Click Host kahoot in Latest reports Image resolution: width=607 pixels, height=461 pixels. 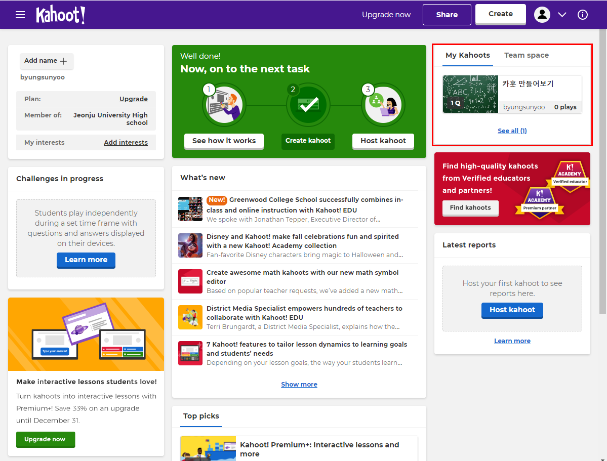pos(512,310)
